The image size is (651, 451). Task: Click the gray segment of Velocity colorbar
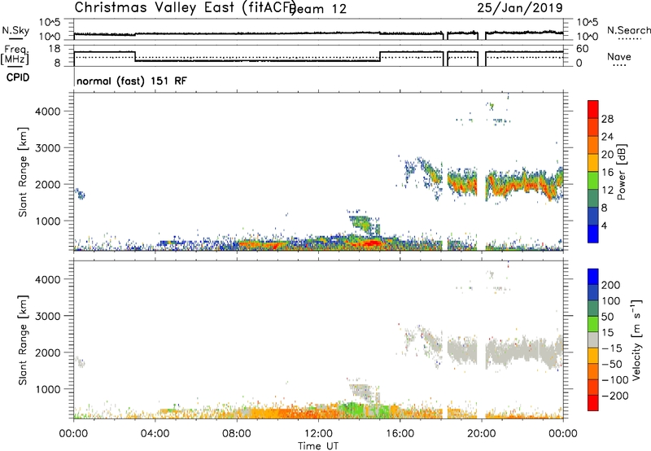[593, 340]
